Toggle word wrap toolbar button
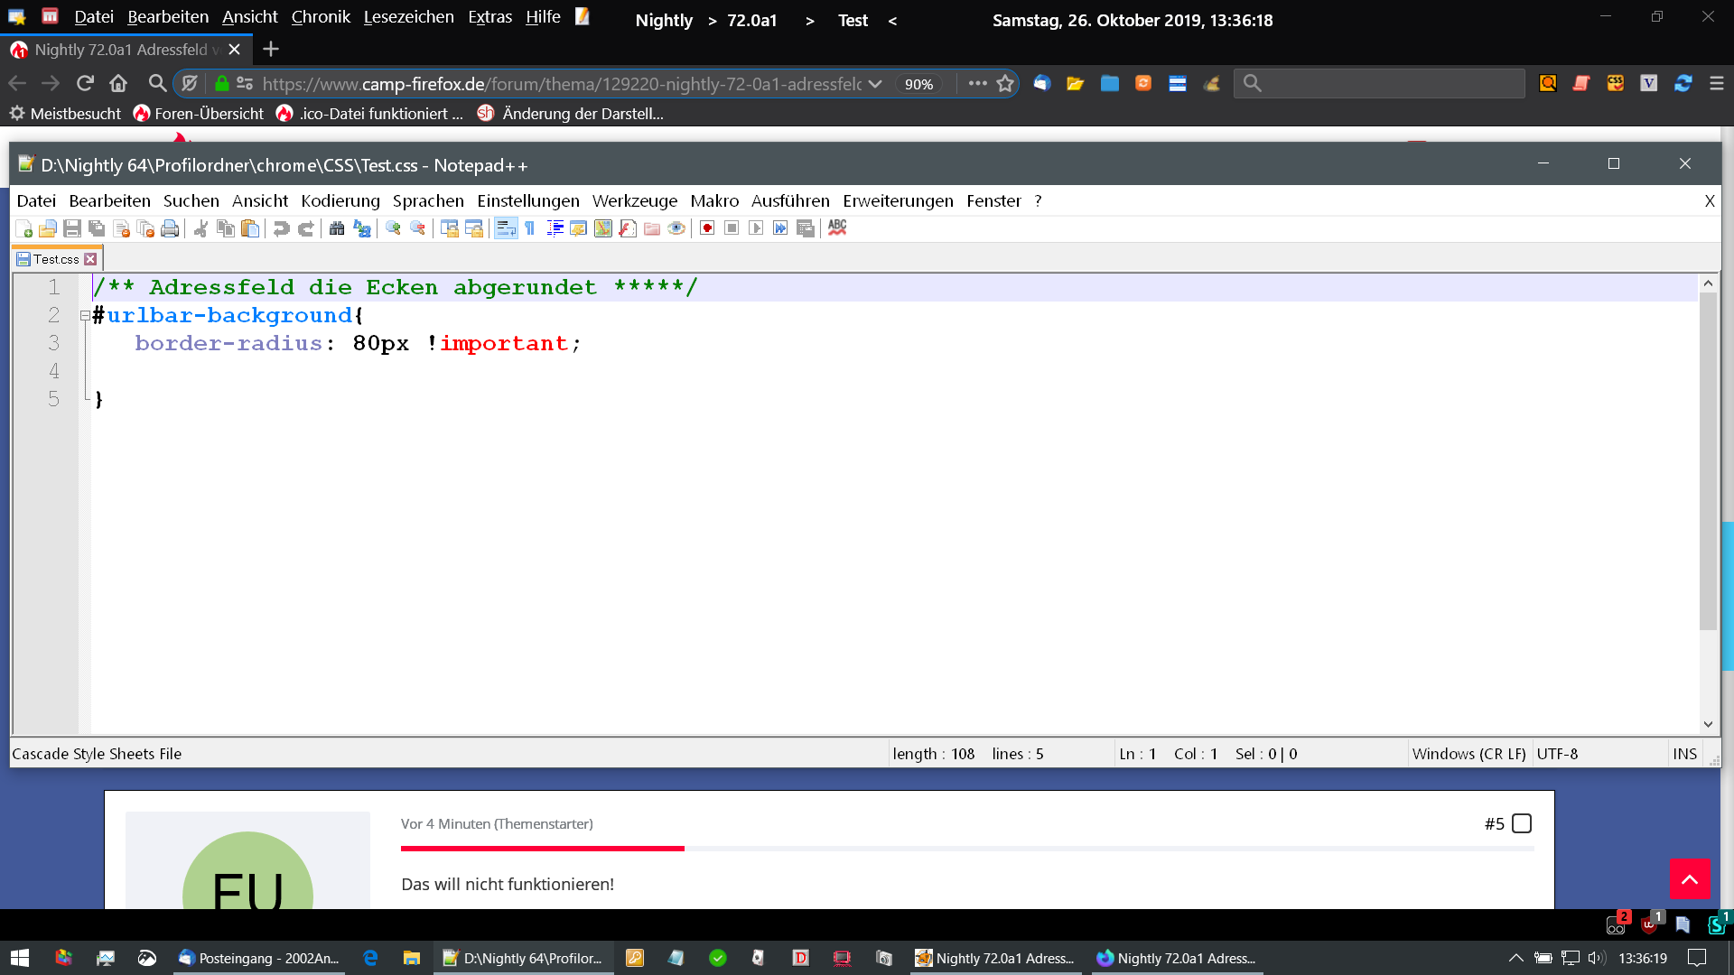The image size is (1734, 975). point(506,228)
